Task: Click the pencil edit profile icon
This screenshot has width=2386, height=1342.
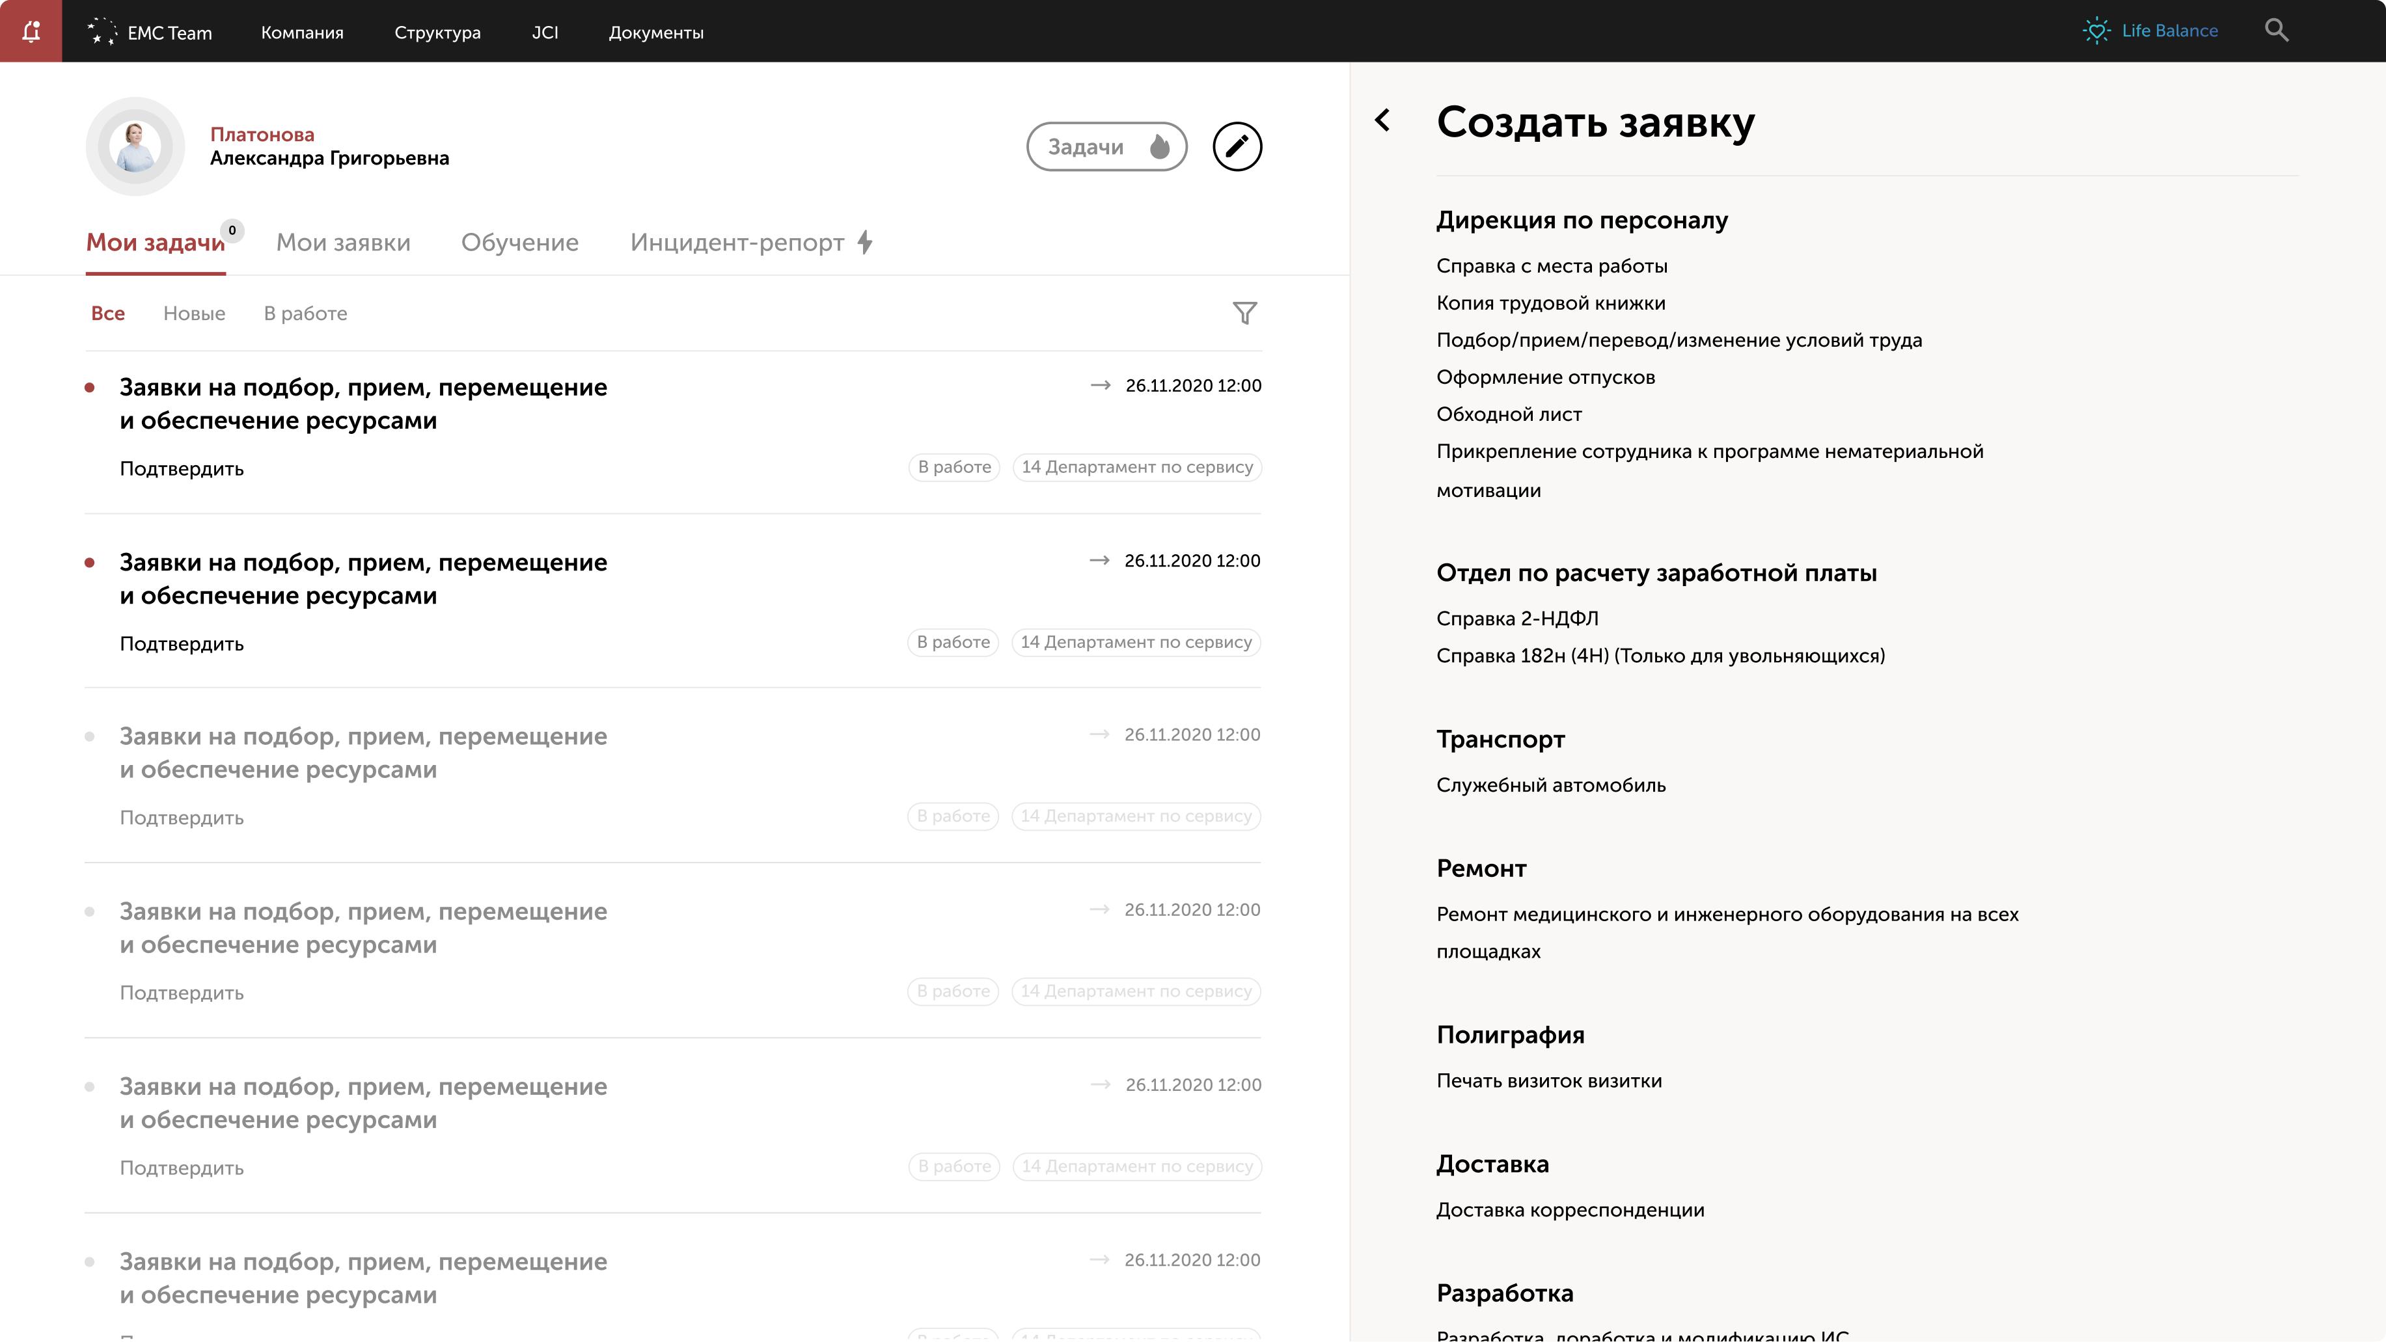Action: pyautogui.click(x=1237, y=146)
